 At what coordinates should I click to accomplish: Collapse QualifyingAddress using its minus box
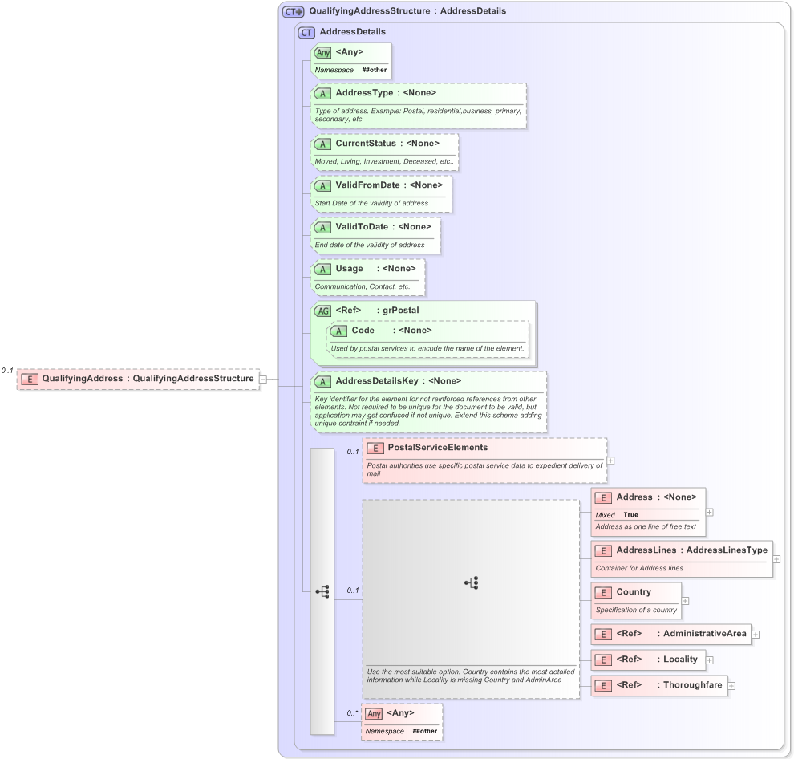[261, 379]
